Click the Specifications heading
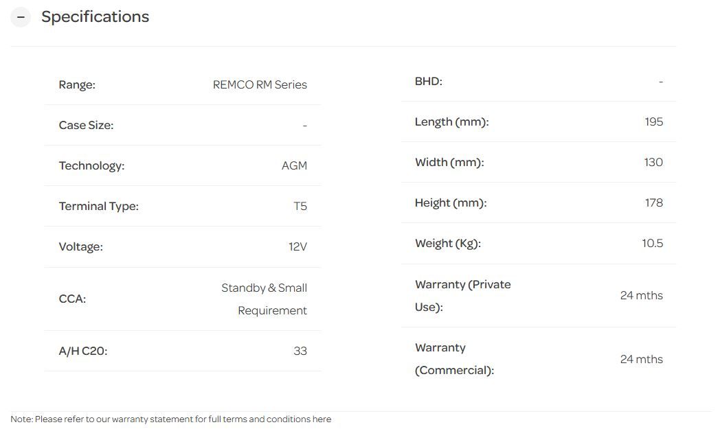The image size is (720, 440). tap(95, 17)
